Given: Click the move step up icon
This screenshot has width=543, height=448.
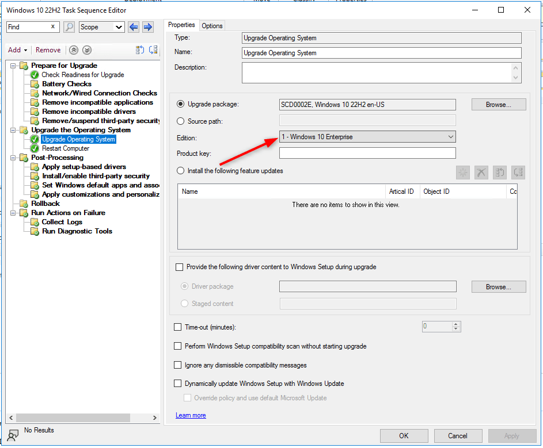Looking at the screenshot, I should coord(74,50).
